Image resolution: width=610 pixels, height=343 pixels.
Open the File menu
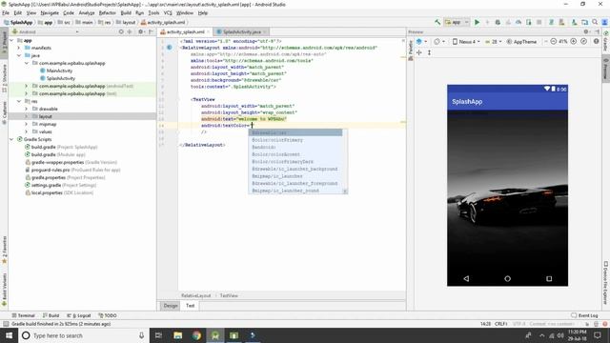[x=6, y=12]
